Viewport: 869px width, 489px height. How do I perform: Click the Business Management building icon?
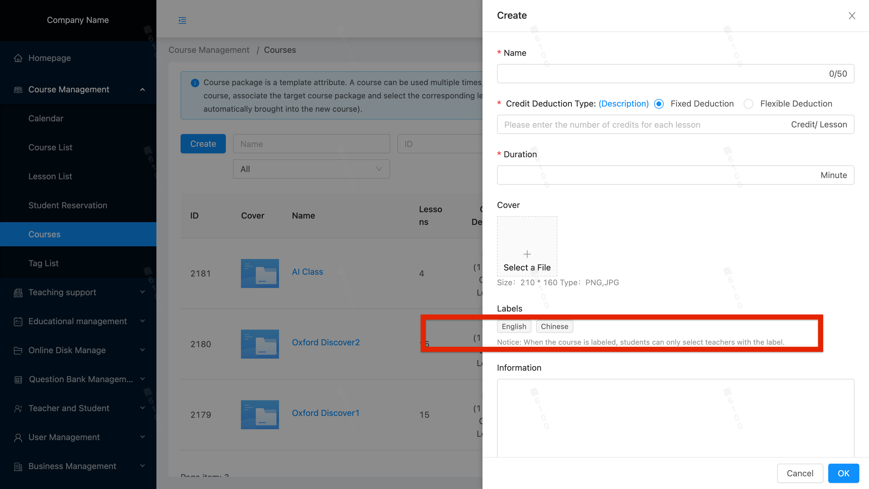(x=18, y=466)
